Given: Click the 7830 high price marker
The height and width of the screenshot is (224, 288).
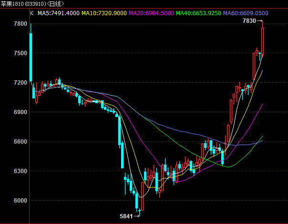Looking at the screenshot, I should pos(253,21).
